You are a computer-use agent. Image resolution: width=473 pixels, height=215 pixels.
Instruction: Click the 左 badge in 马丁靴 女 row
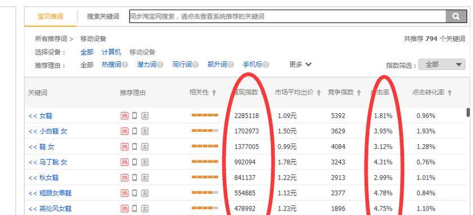point(145,162)
